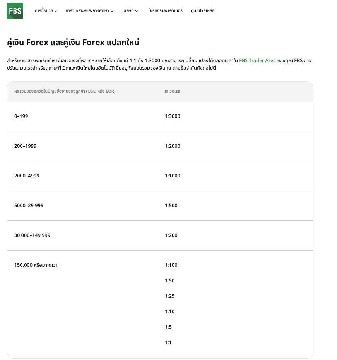
Task: Select the 1:3000 leverage value
Action: [172, 116]
